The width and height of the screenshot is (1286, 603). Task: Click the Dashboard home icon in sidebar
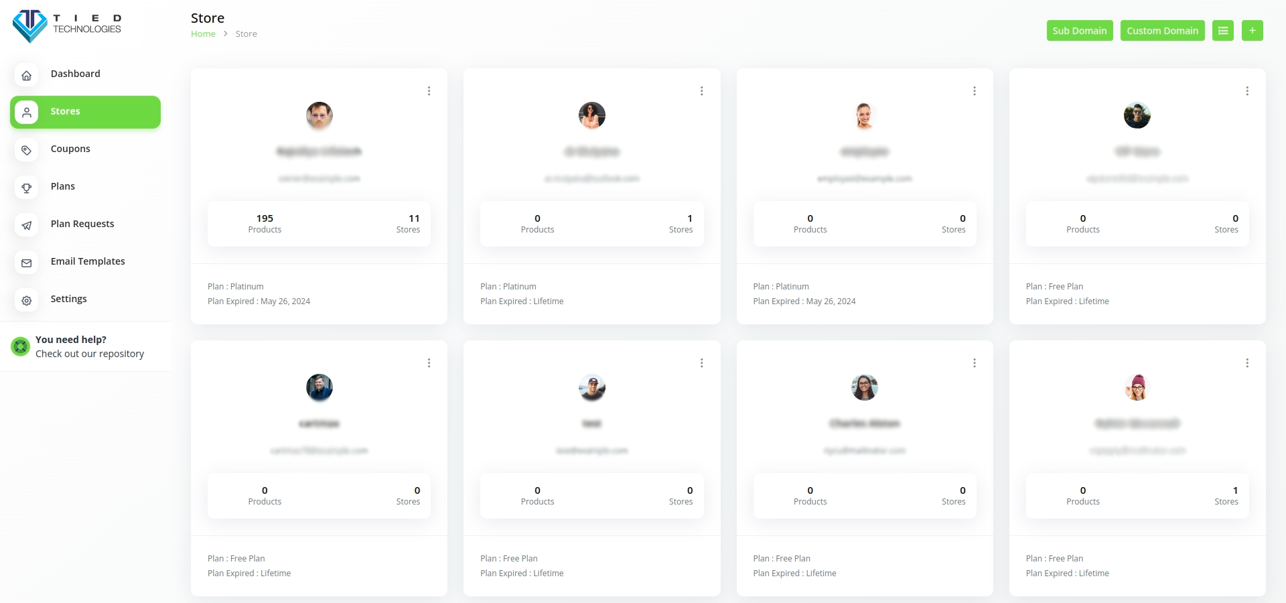click(x=27, y=75)
